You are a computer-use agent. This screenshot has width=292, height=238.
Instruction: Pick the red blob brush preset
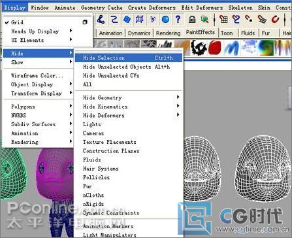[215, 47]
